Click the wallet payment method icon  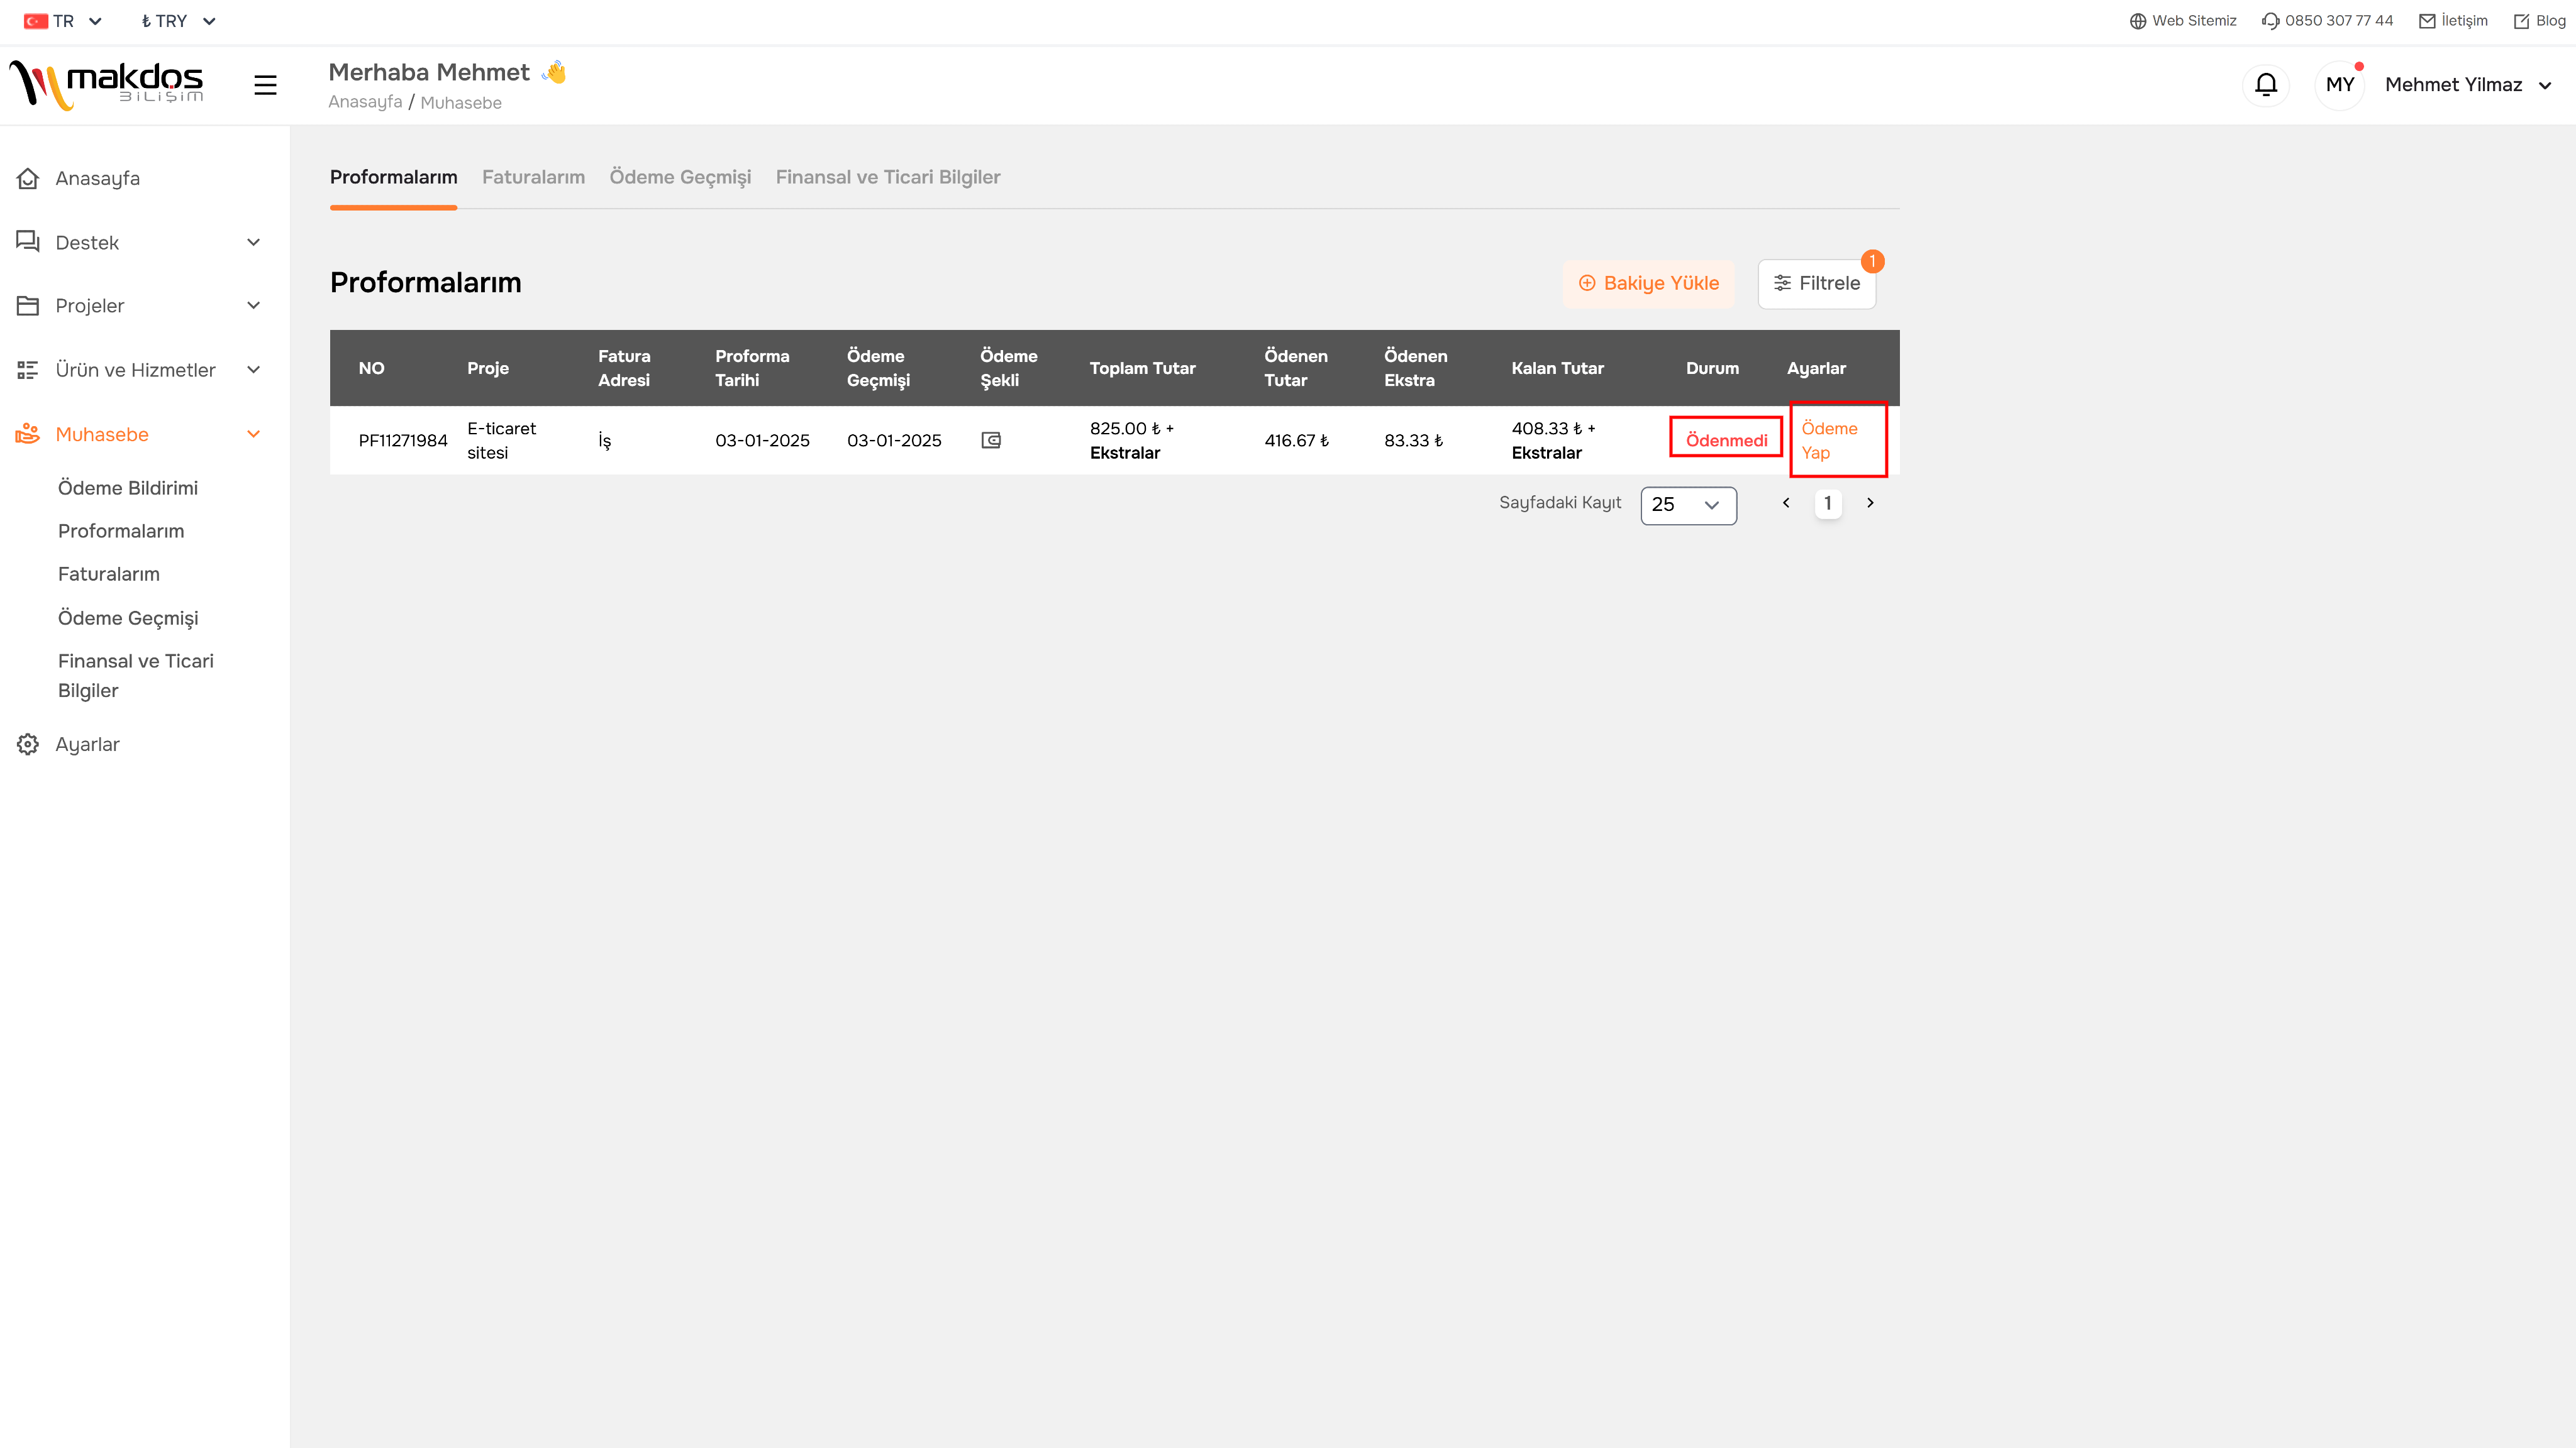pyautogui.click(x=991, y=440)
